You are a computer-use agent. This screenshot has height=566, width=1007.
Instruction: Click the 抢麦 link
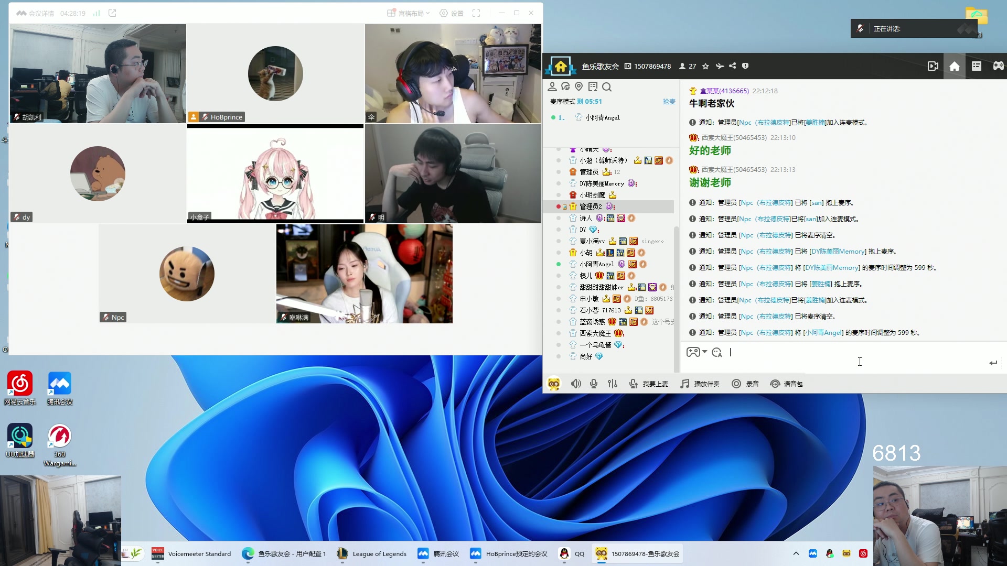coord(669,102)
